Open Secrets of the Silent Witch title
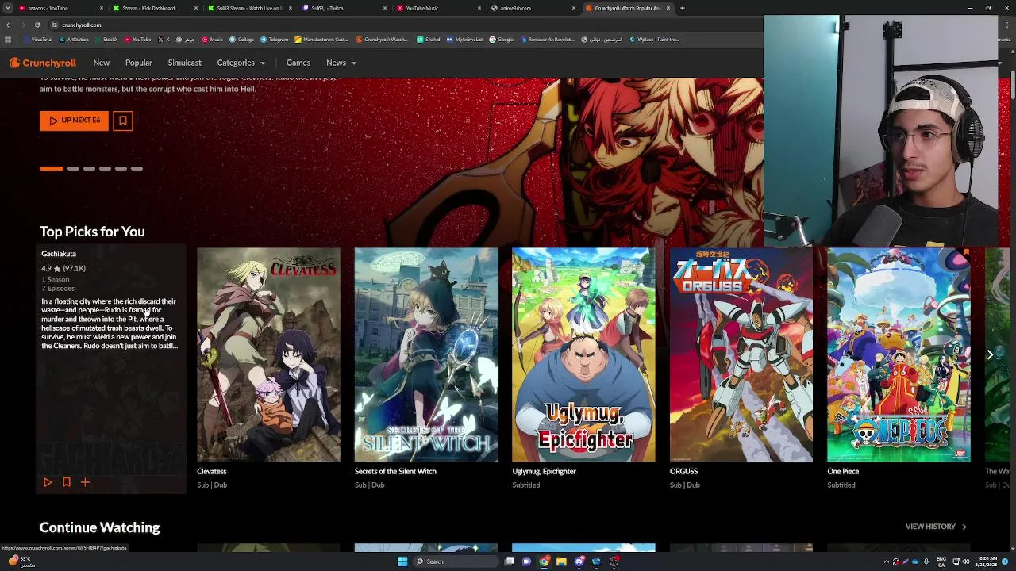The width and height of the screenshot is (1016, 571). tap(395, 471)
